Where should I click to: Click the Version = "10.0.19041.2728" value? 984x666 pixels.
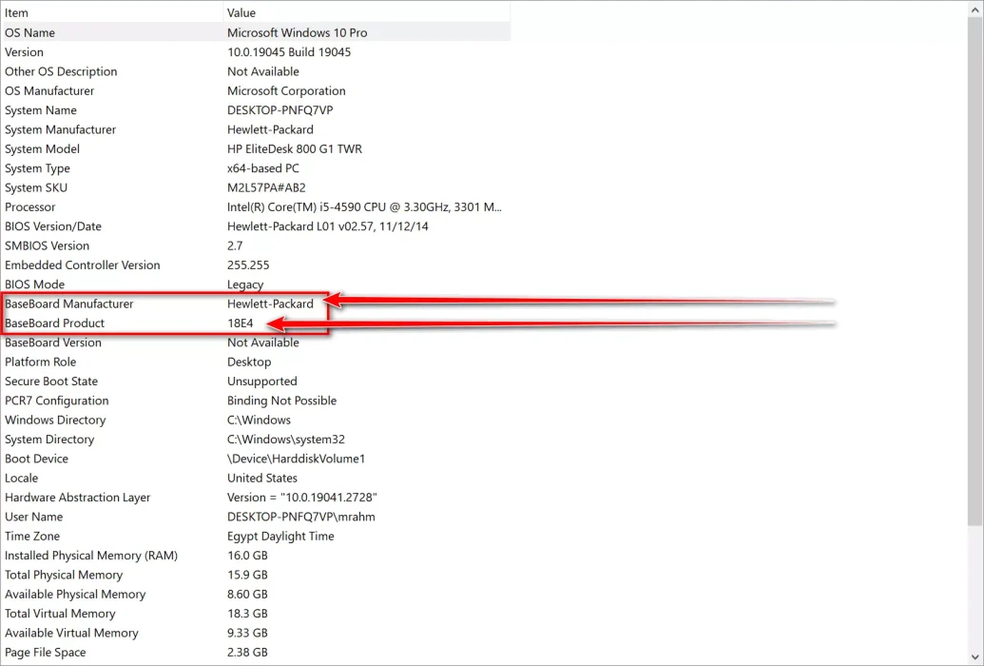pos(301,498)
